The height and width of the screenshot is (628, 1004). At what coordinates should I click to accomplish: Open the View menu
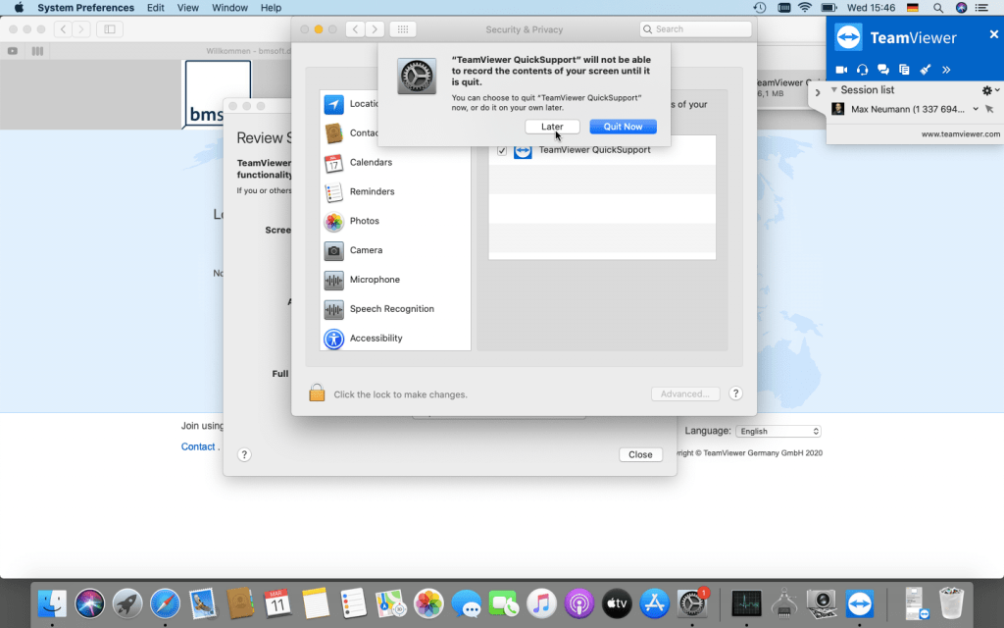pyautogui.click(x=187, y=8)
